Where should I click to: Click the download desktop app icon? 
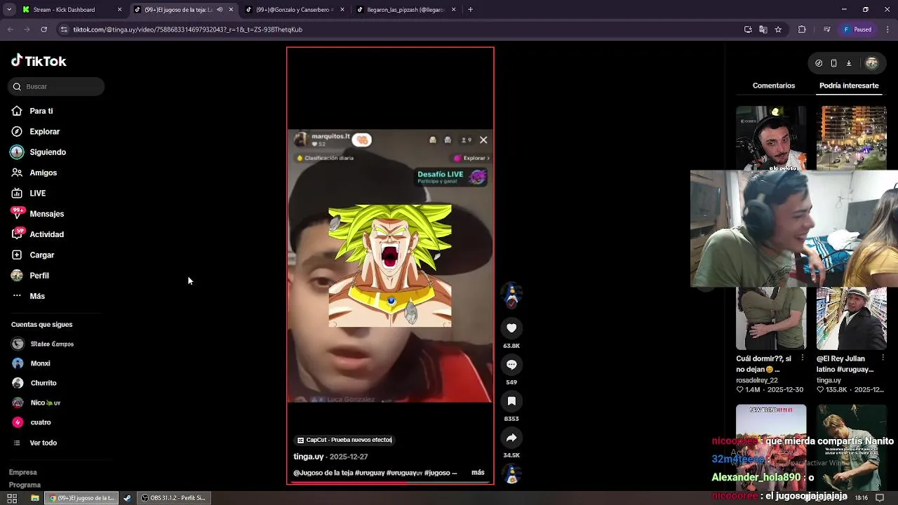848,63
